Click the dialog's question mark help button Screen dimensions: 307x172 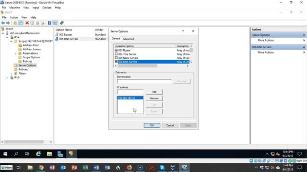[183, 31]
